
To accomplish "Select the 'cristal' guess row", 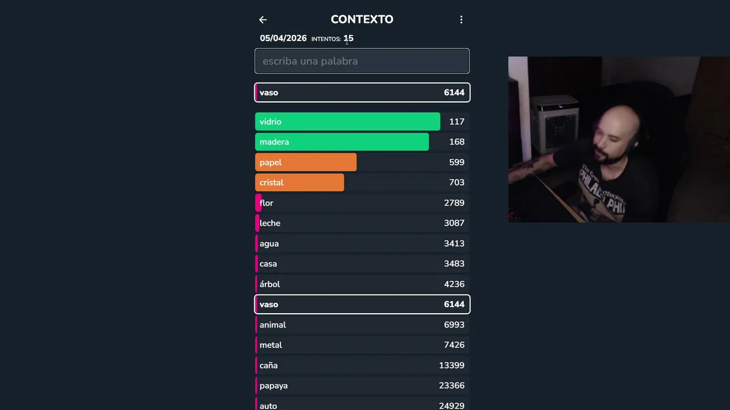I will (x=362, y=183).
